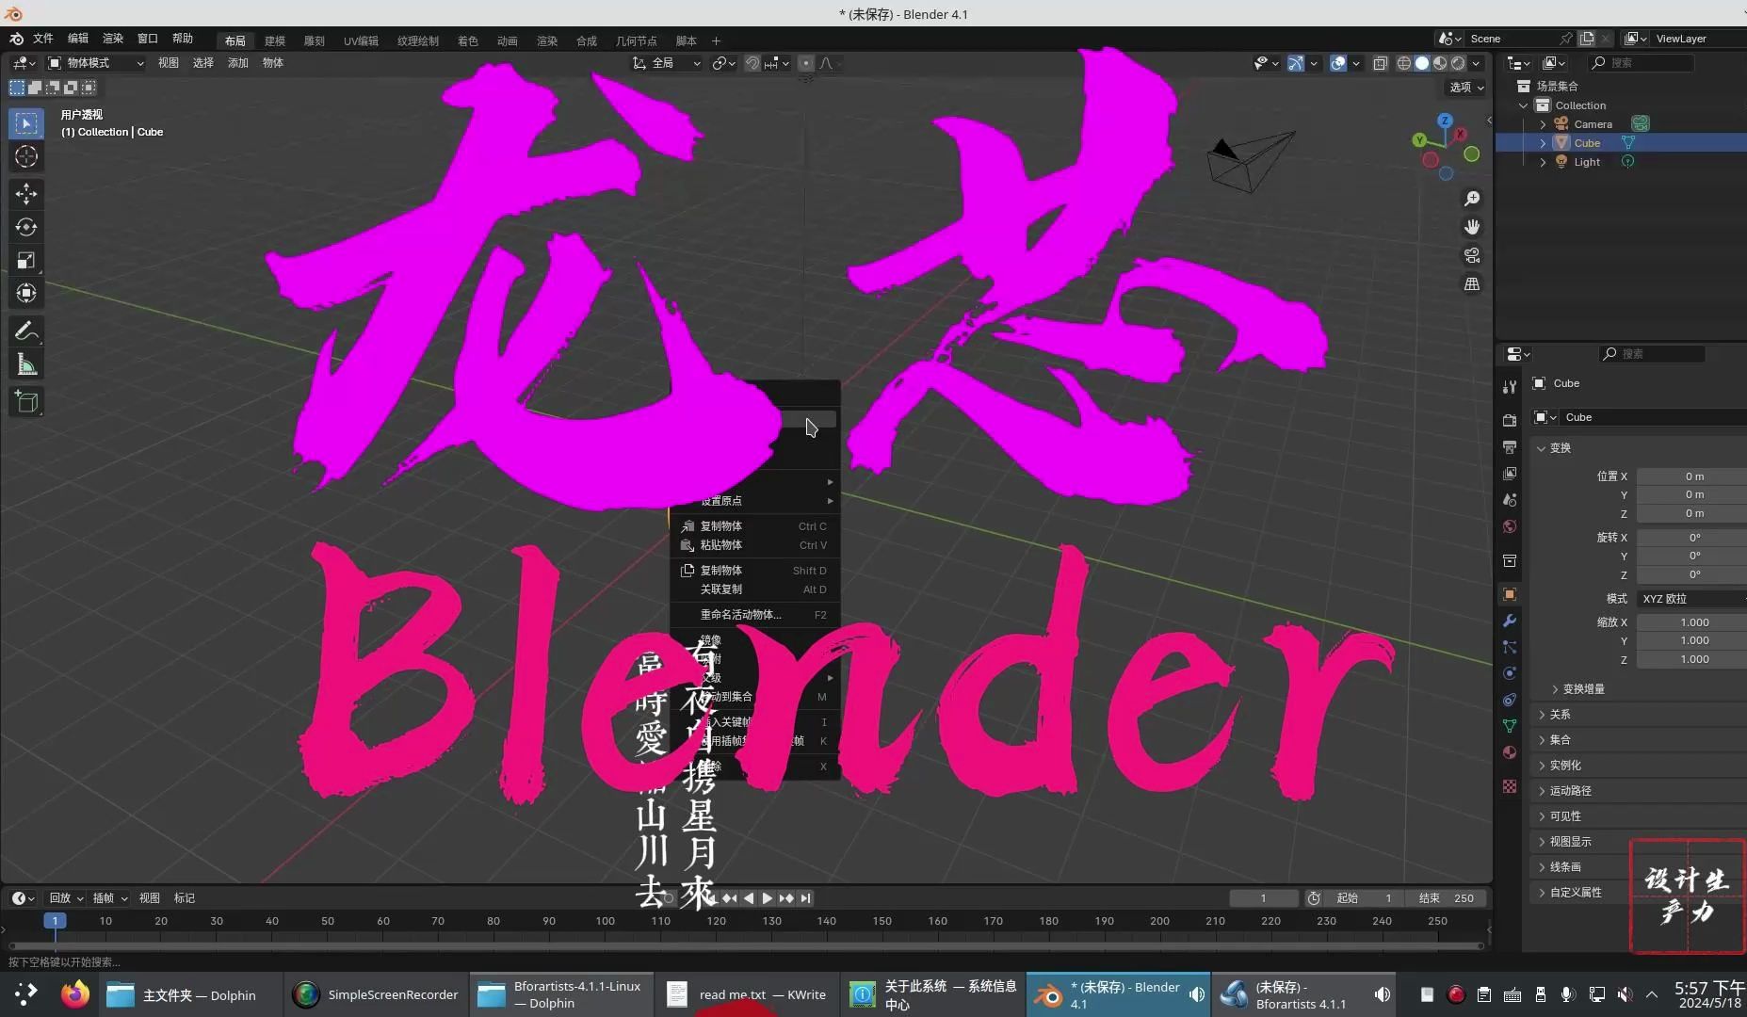Open the XYZ Euler rotation mode dropdown

(x=1691, y=599)
